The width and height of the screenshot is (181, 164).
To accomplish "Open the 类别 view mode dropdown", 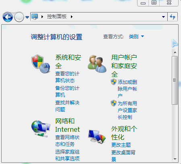I will [136, 36].
